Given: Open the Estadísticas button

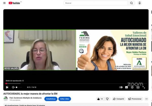Looking at the screenshot, I should (51, 99).
